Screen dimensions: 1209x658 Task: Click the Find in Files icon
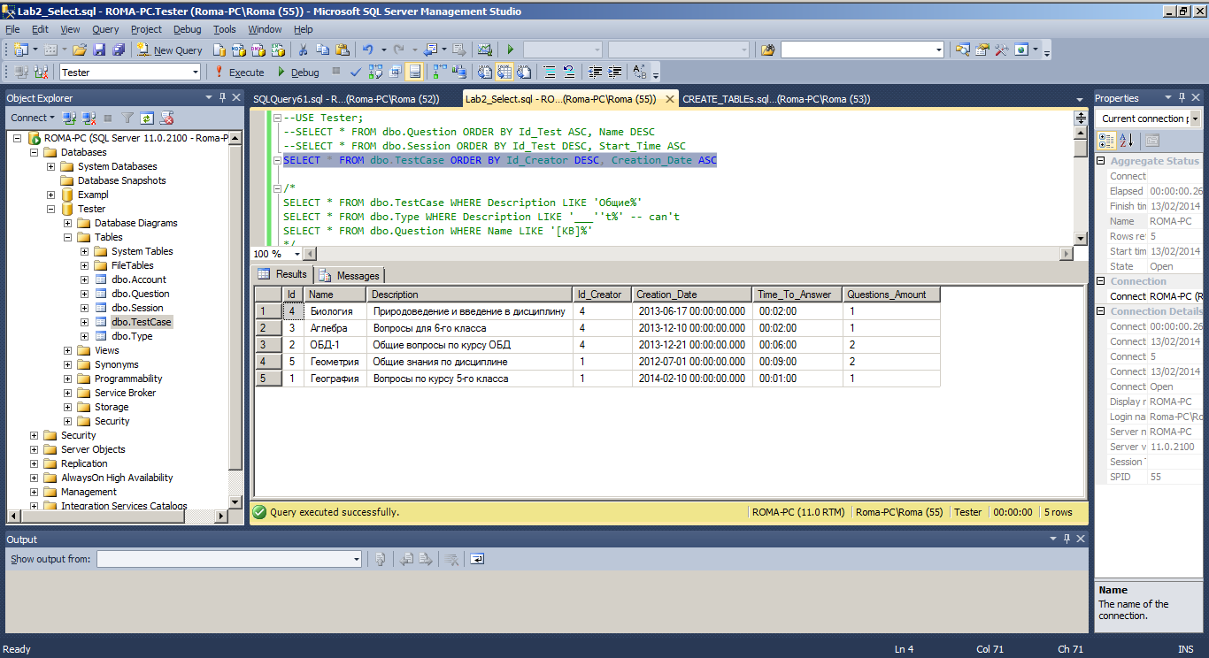click(x=767, y=50)
